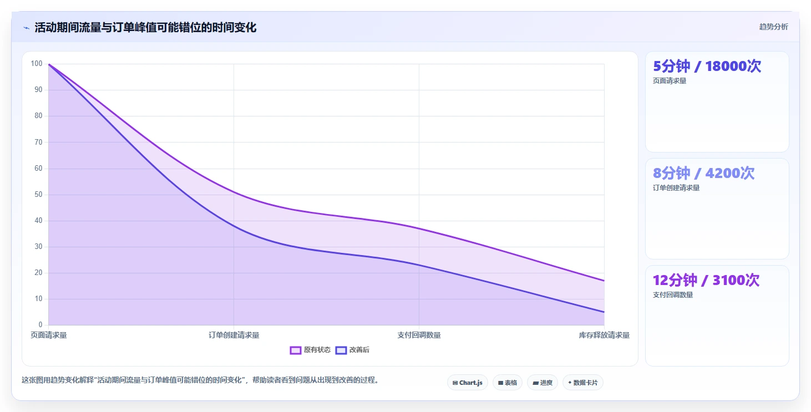Select the 表格 tag chip
This screenshot has width=811, height=412.
pyautogui.click(x=508, y=383)
